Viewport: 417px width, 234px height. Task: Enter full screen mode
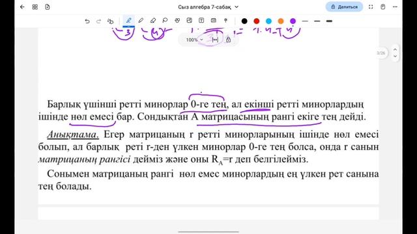[x=371, y=7]
